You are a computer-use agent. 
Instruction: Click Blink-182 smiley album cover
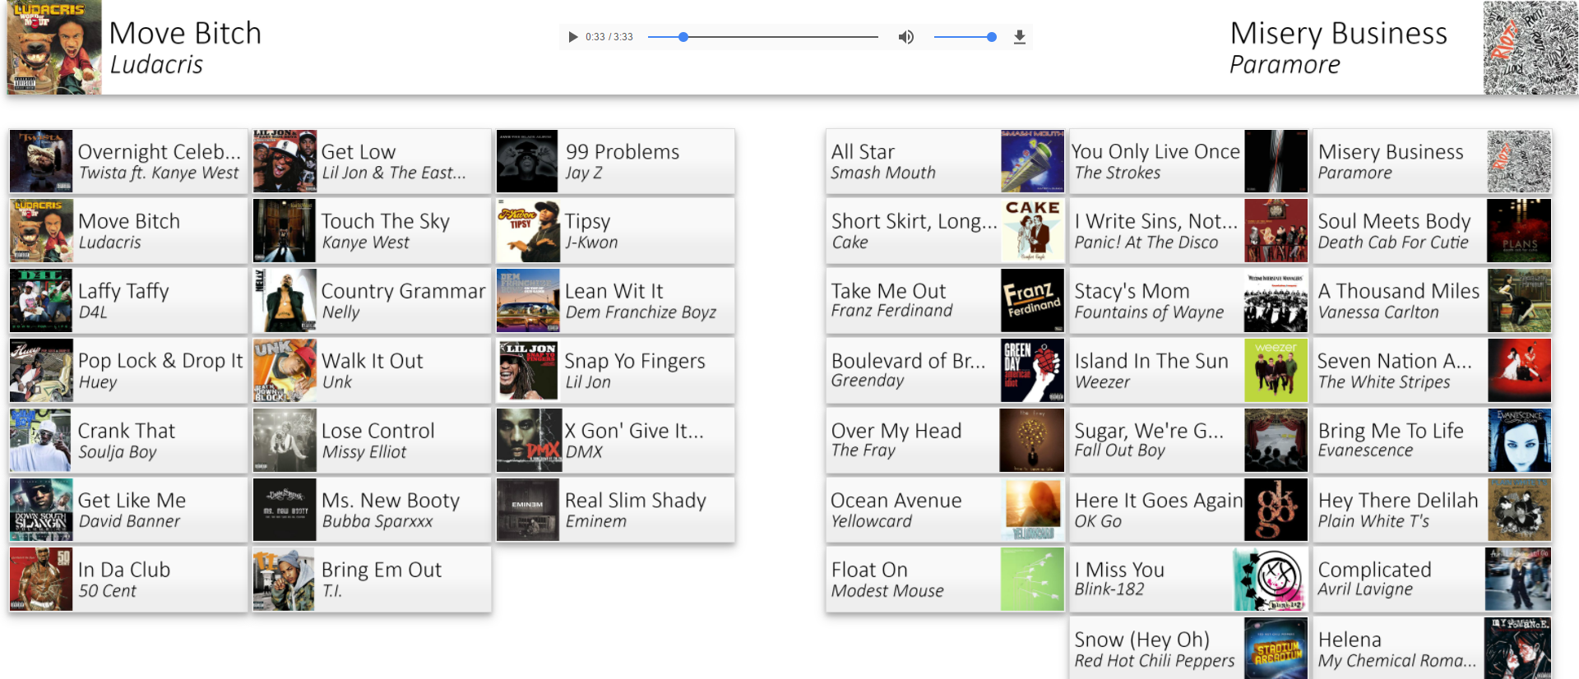(x=1271, y=580)
